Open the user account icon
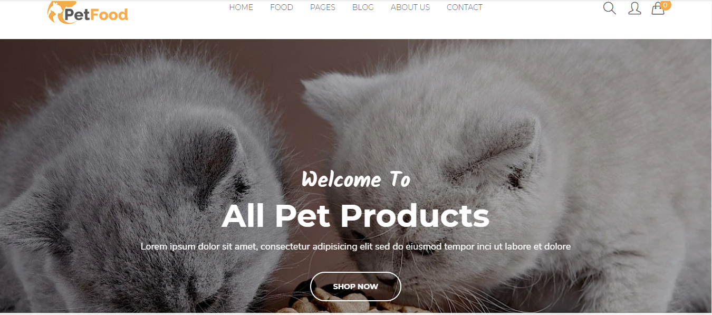712x315 pixels. (x=634, y=8)
